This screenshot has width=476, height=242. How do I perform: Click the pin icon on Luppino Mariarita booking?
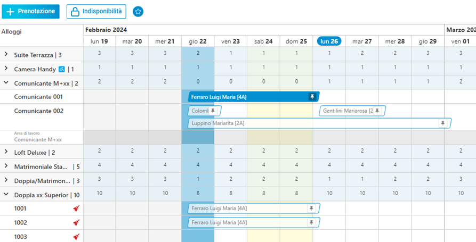pyautogui.click(x=443, y=123)
